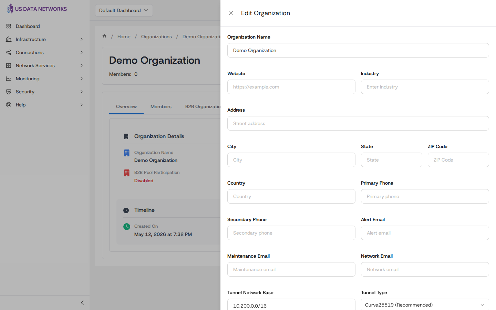Image resolution: width=496 pixels, height=310 pixels.
Task: Click the Country input field
Action: pos(291,196)
